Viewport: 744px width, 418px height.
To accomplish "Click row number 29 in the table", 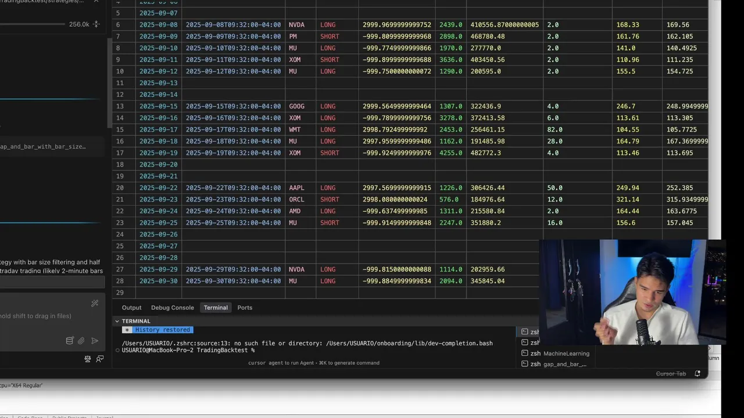I will pyautogui.click(x=120, y=292).
